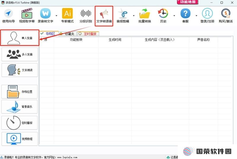Open the 历史 history clock icon
Viewport: 237px width, 159px height.
point(163,16)
